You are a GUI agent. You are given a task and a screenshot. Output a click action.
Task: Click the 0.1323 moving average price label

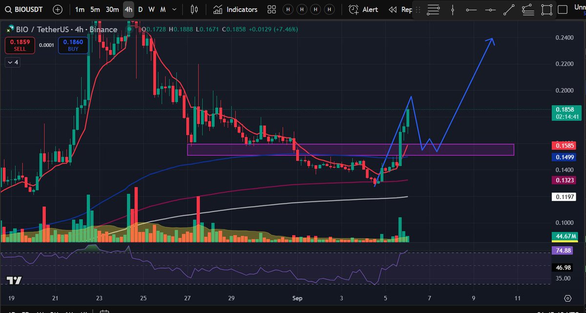564,180
